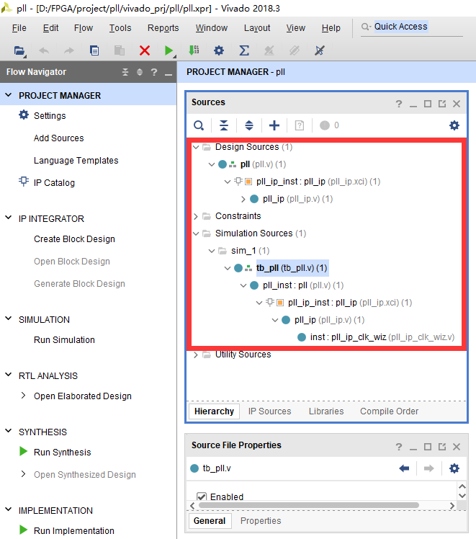This screenshot has height=539, width=476.
Task: Click Run Implementation
Action: click(74, 531)
